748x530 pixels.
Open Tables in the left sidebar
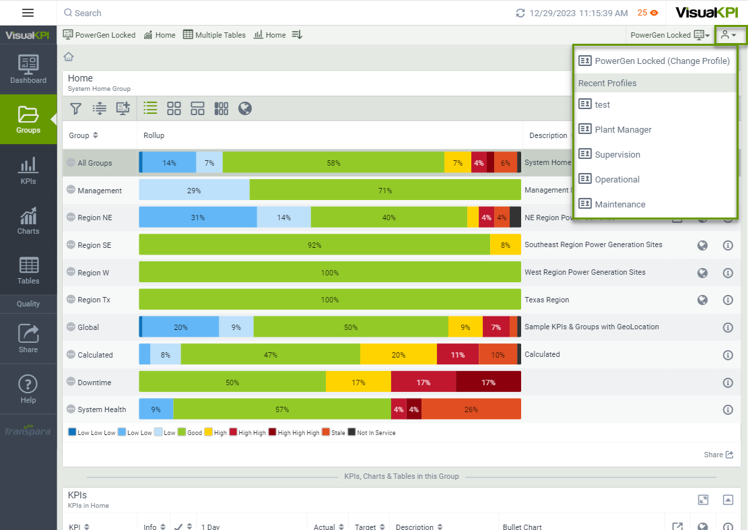[x=28, y=271]
